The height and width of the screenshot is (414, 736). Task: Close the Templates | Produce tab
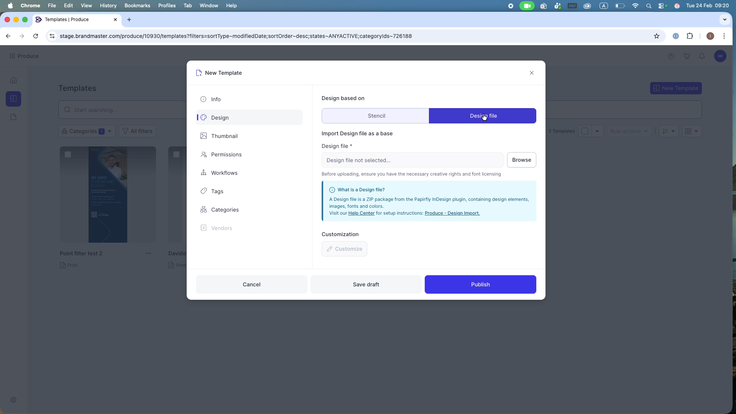pos(115,20)
